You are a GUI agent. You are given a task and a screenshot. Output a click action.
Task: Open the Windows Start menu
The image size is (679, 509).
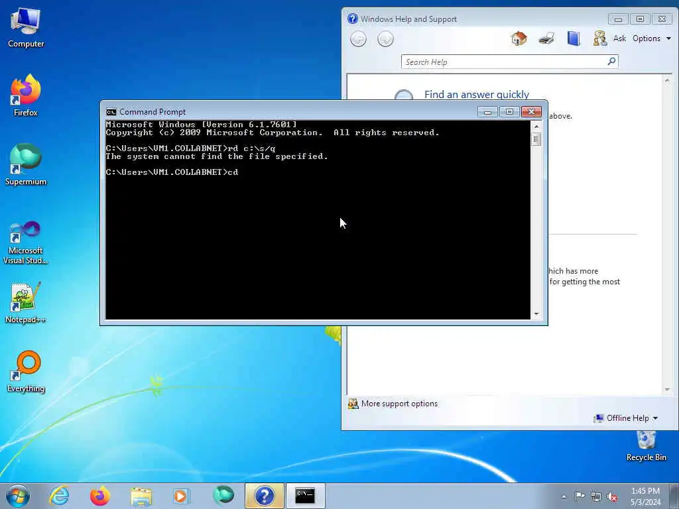coord(18,496)
